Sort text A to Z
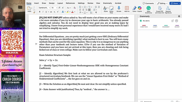The image size is (182, 102). [91, 12]
